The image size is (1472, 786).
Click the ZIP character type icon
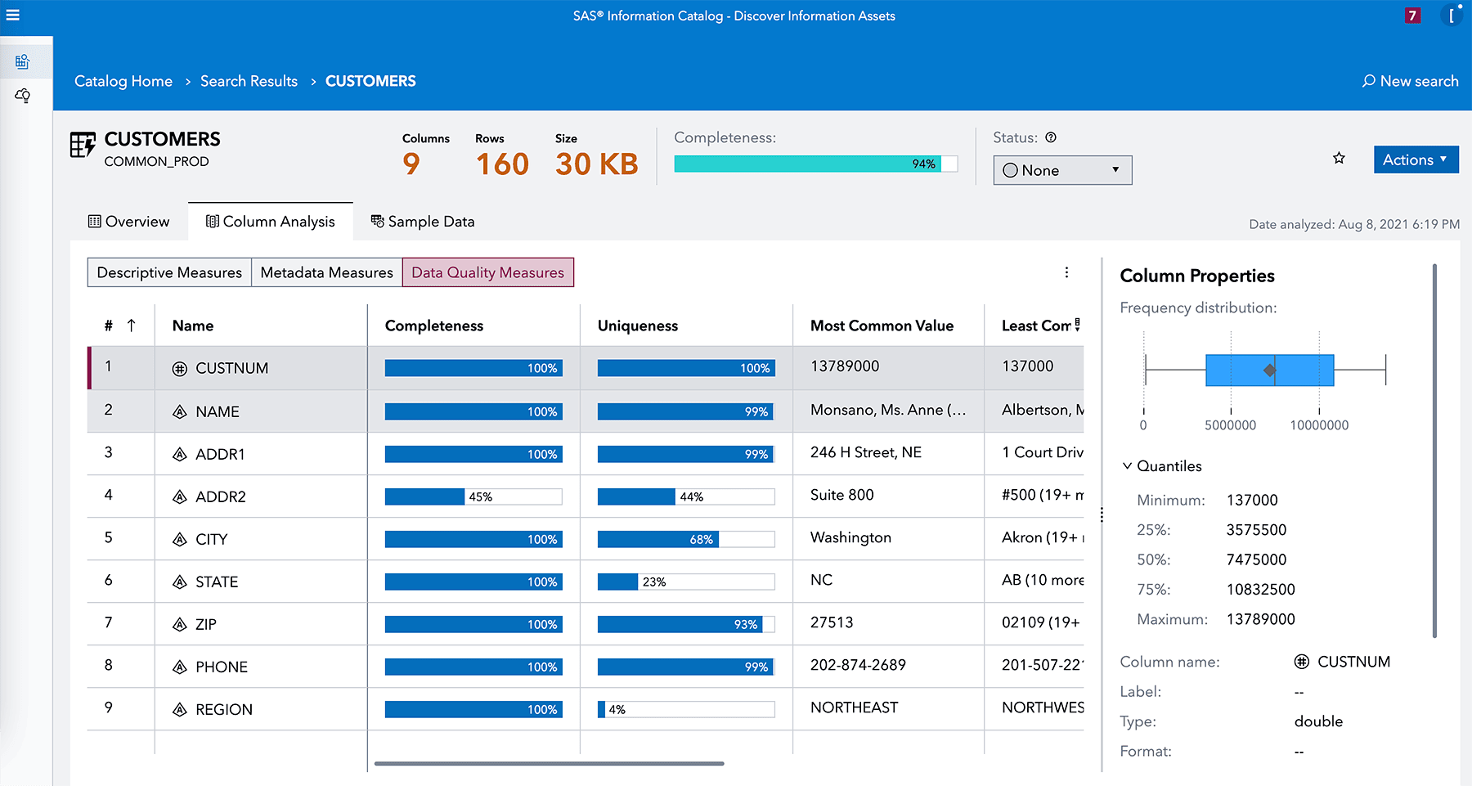[180, 625]
